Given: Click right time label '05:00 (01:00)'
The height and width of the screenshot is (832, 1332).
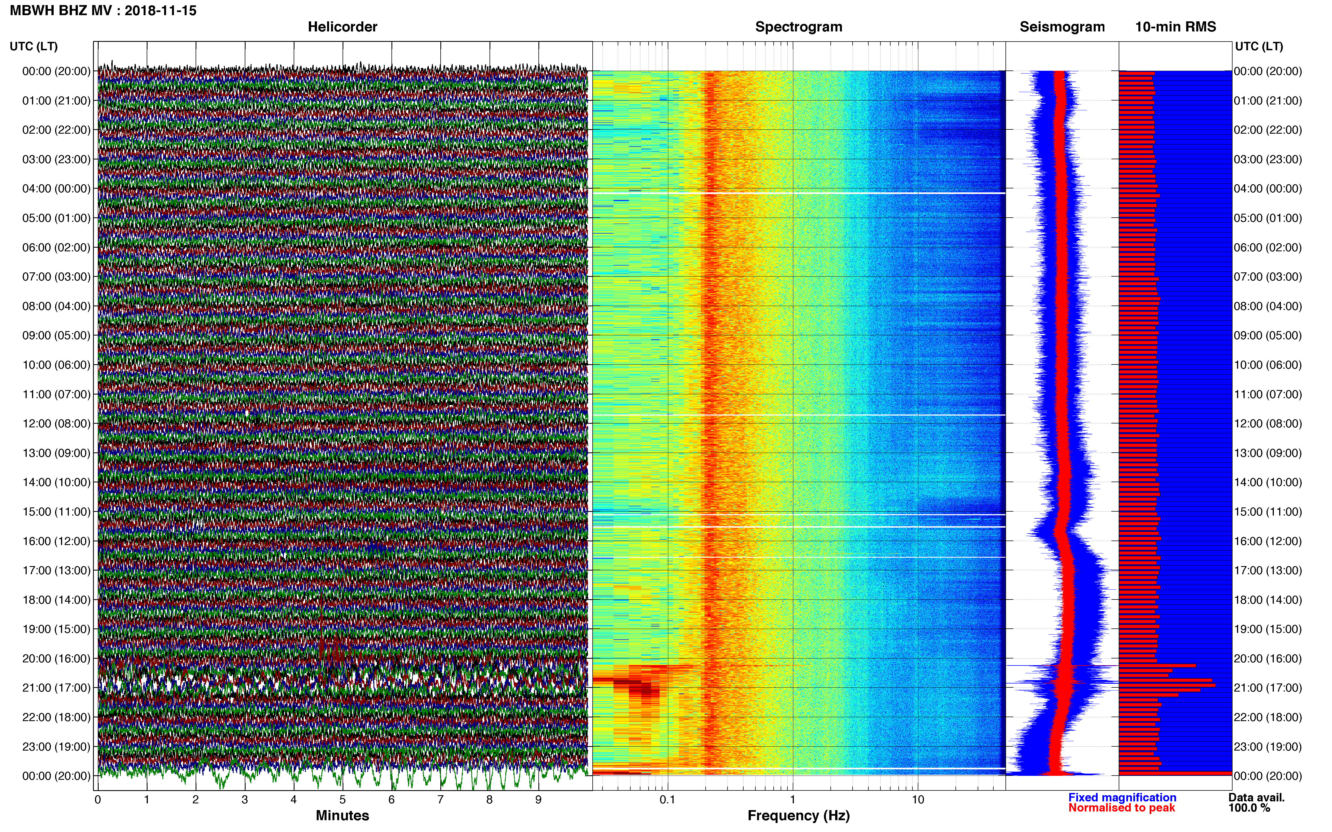Looking at the screenshot, I should click(x=1268, y=218).
